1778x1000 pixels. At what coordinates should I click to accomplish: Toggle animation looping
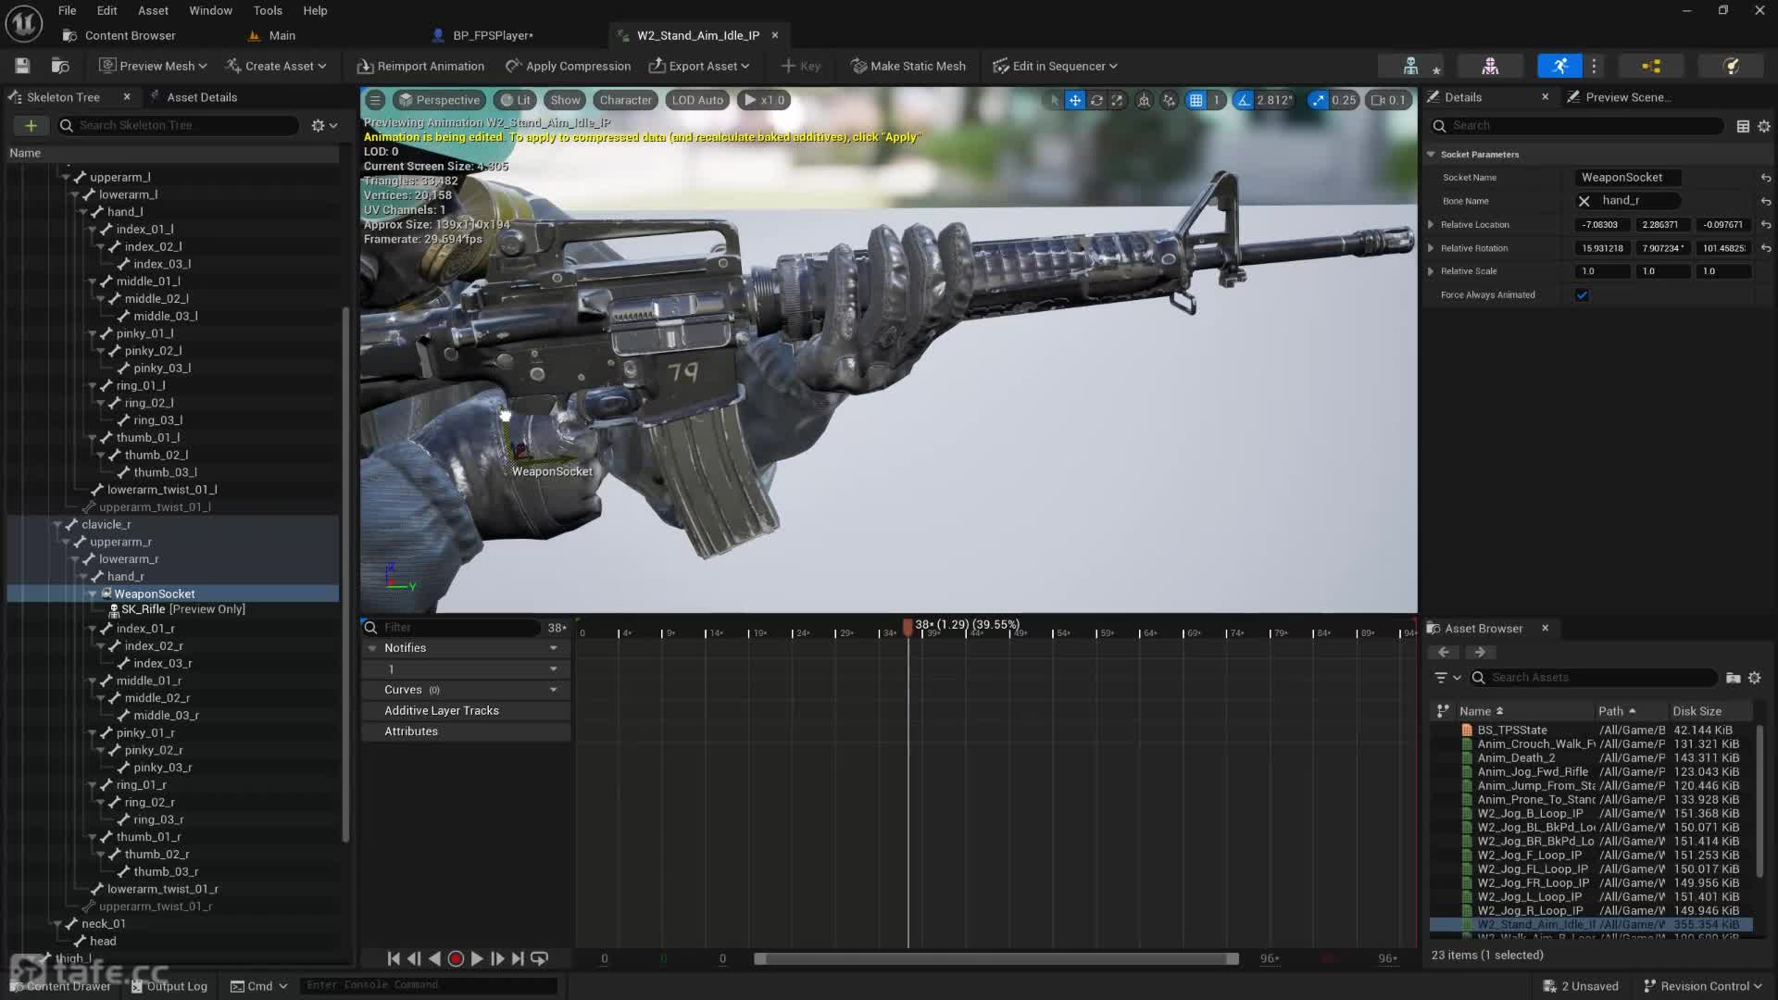click(539, 958)
